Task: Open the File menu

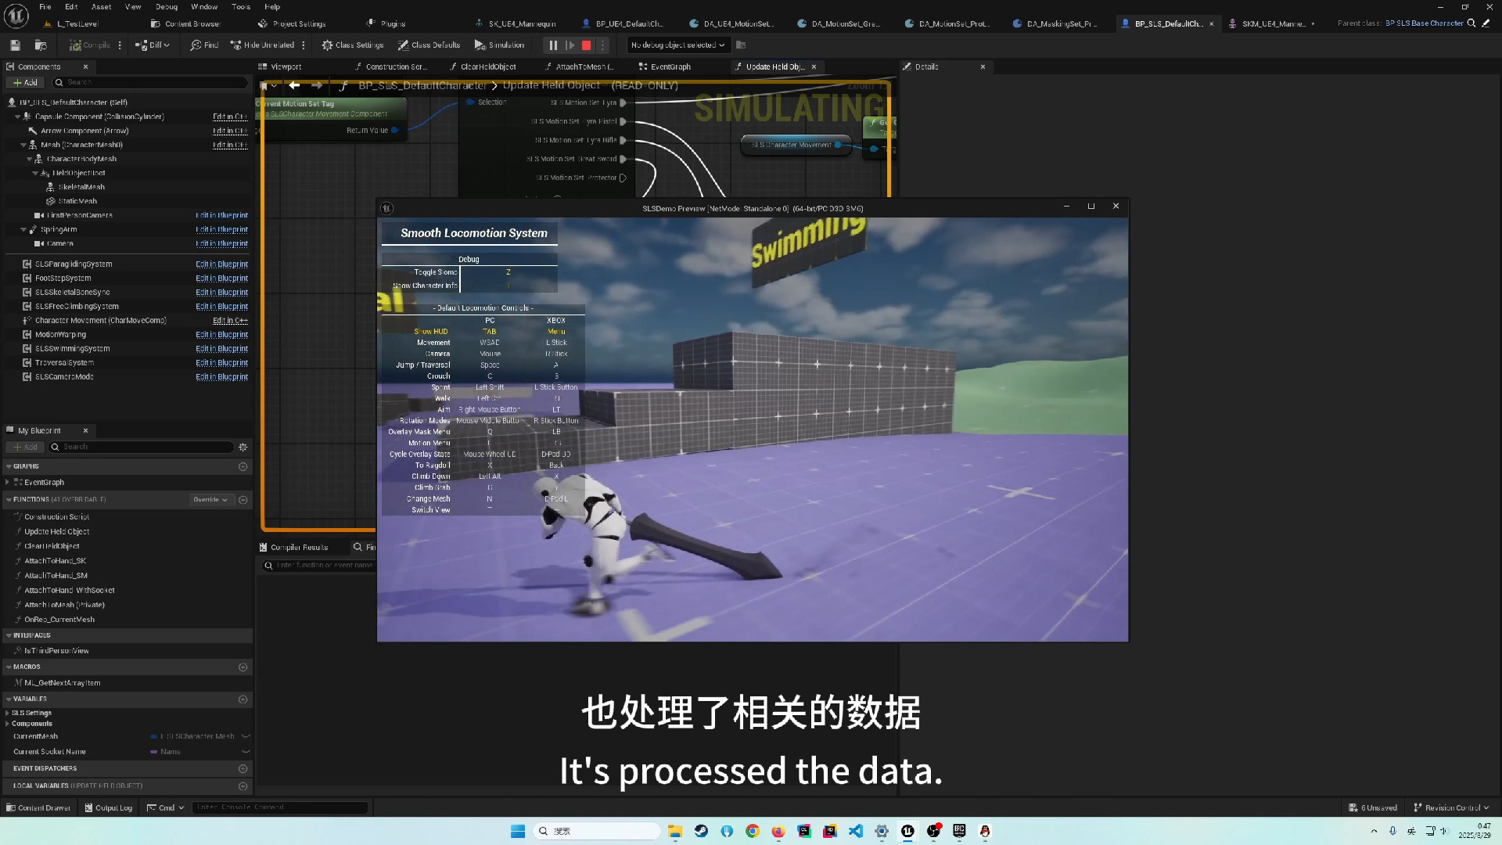Action: click(x=45, y=6)
